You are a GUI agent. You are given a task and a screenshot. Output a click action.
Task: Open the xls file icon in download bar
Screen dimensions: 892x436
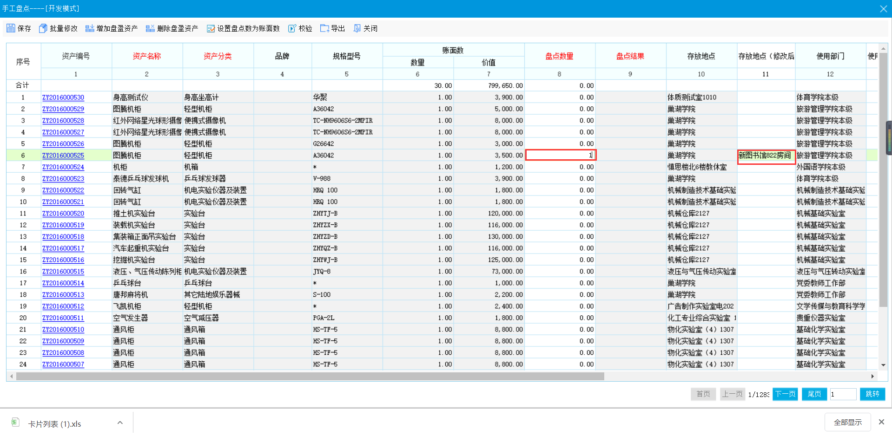tap(15, 422)
